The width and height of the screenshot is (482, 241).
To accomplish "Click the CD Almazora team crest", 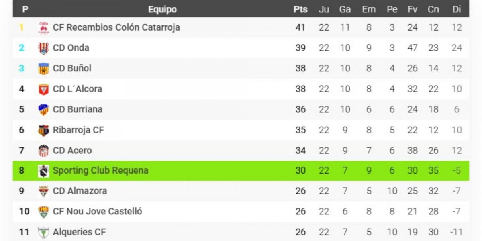I will click(x=43, y=191).
